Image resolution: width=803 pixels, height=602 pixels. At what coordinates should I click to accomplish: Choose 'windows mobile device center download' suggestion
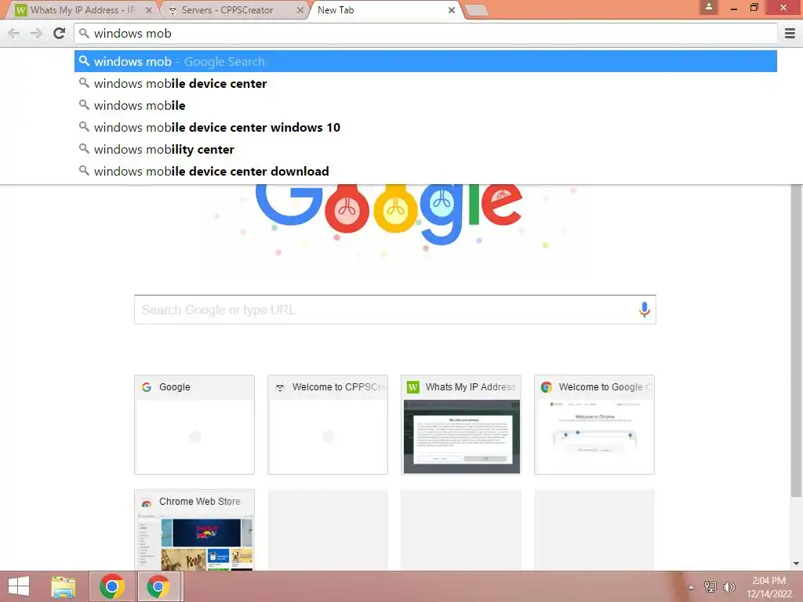[426, 172]
